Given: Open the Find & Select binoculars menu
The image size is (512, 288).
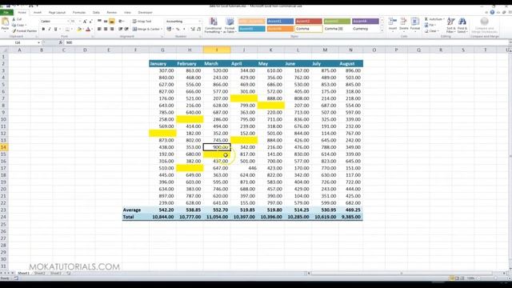Looking at the screenshot, I should click(462, 25).
